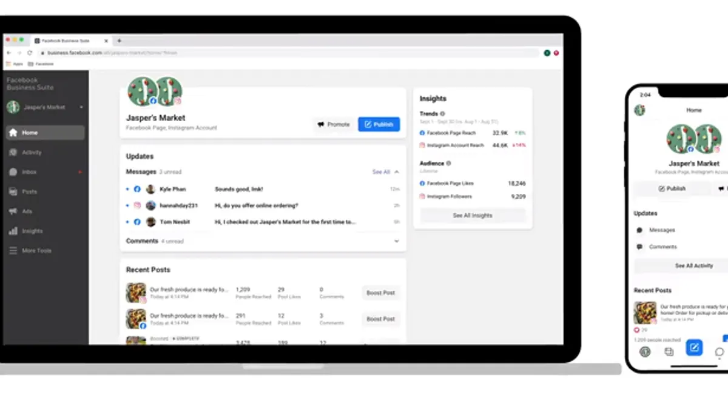
Task: Tap the posts tab icon on phone
Action: [x=669, y=351]
